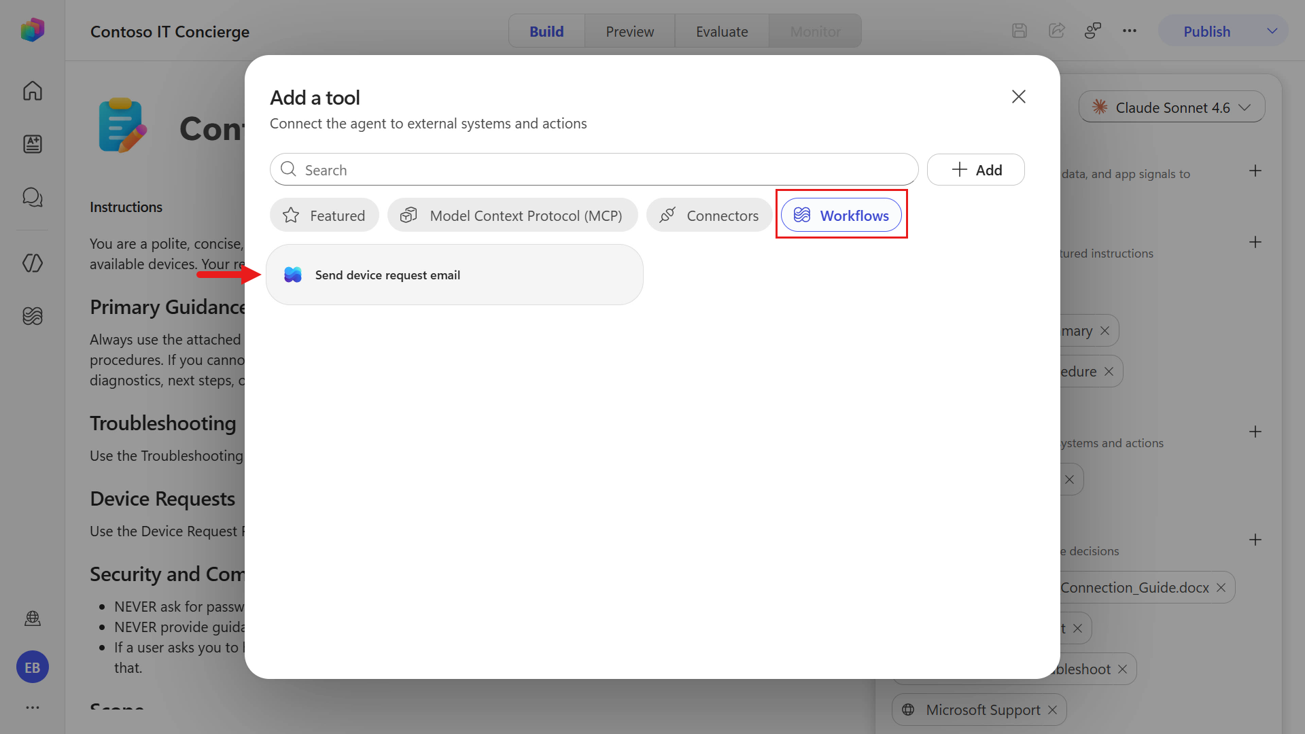This screenshot has width=1305, height=734.
Task: Select the Featured filter
Action: tap(324, 215)
